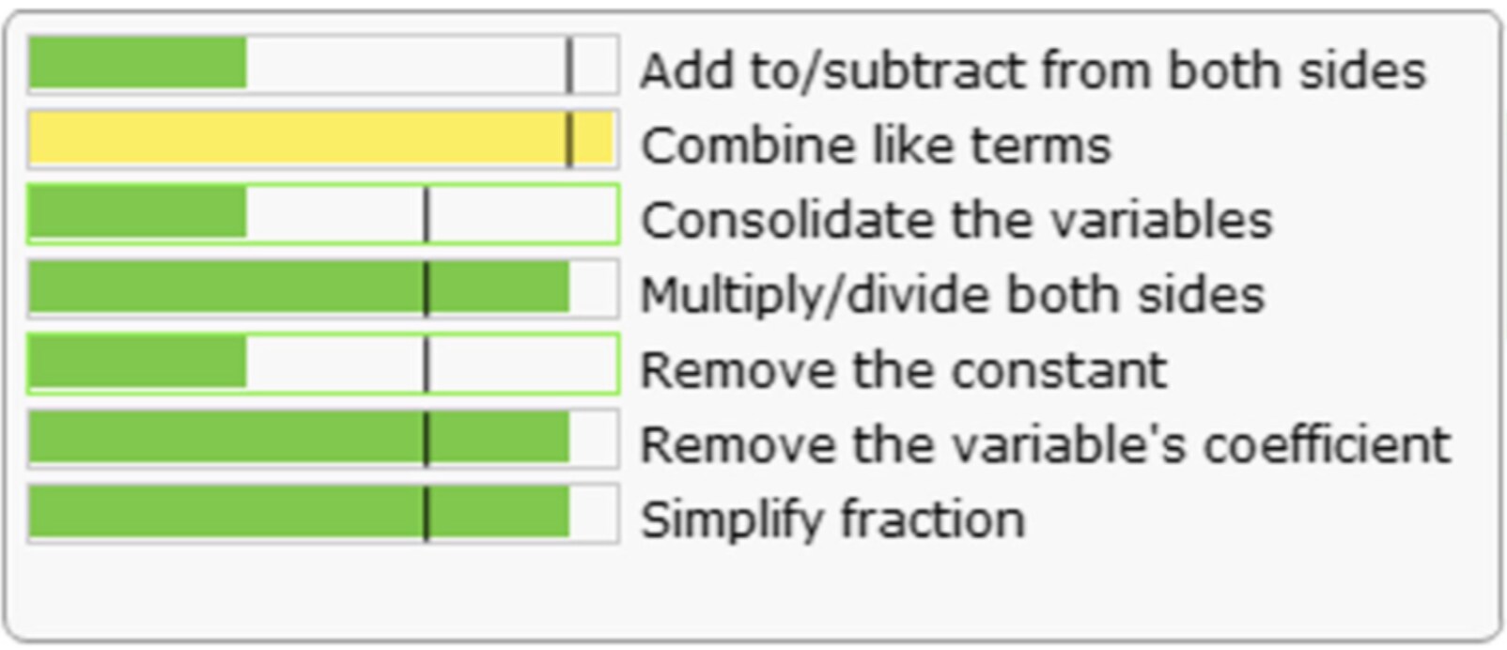Click the "Simplify fraction" text label
This screenshot has width=1507, height=650.
832,518
